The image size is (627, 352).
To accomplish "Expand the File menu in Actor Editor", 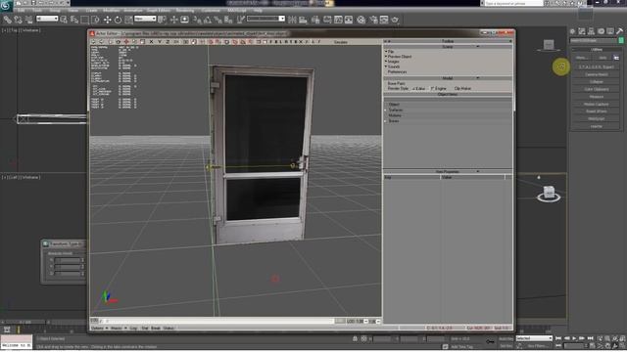I will coord(390,52).
